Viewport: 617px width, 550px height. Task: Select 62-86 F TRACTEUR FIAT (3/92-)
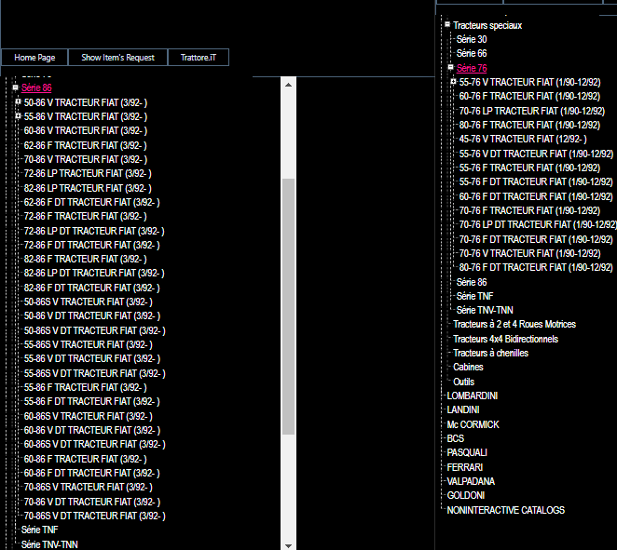click(85, 145)
